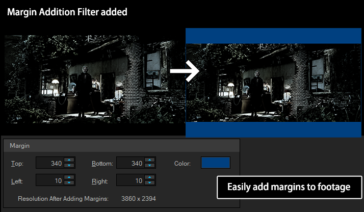The width and height of the screenshot is (364, 212).
Task: Decrease the Bottom margin value
Action: (150, 166)
